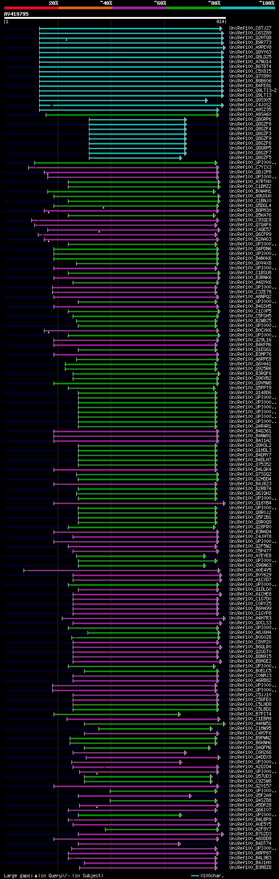The width and height of the screenshot is (279, 879).
Task: Select the UniRef100_C4J0S2 label
Action: coord(250,105)
